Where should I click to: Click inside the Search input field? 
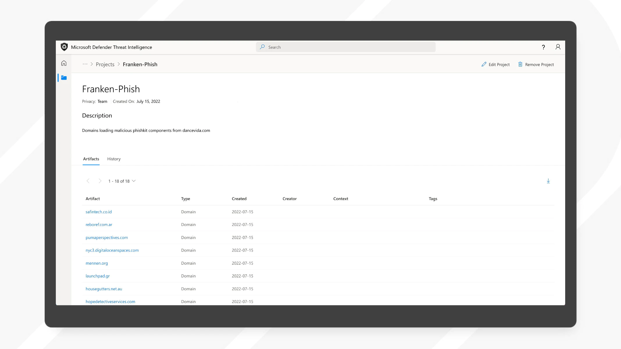coord(320,47)
